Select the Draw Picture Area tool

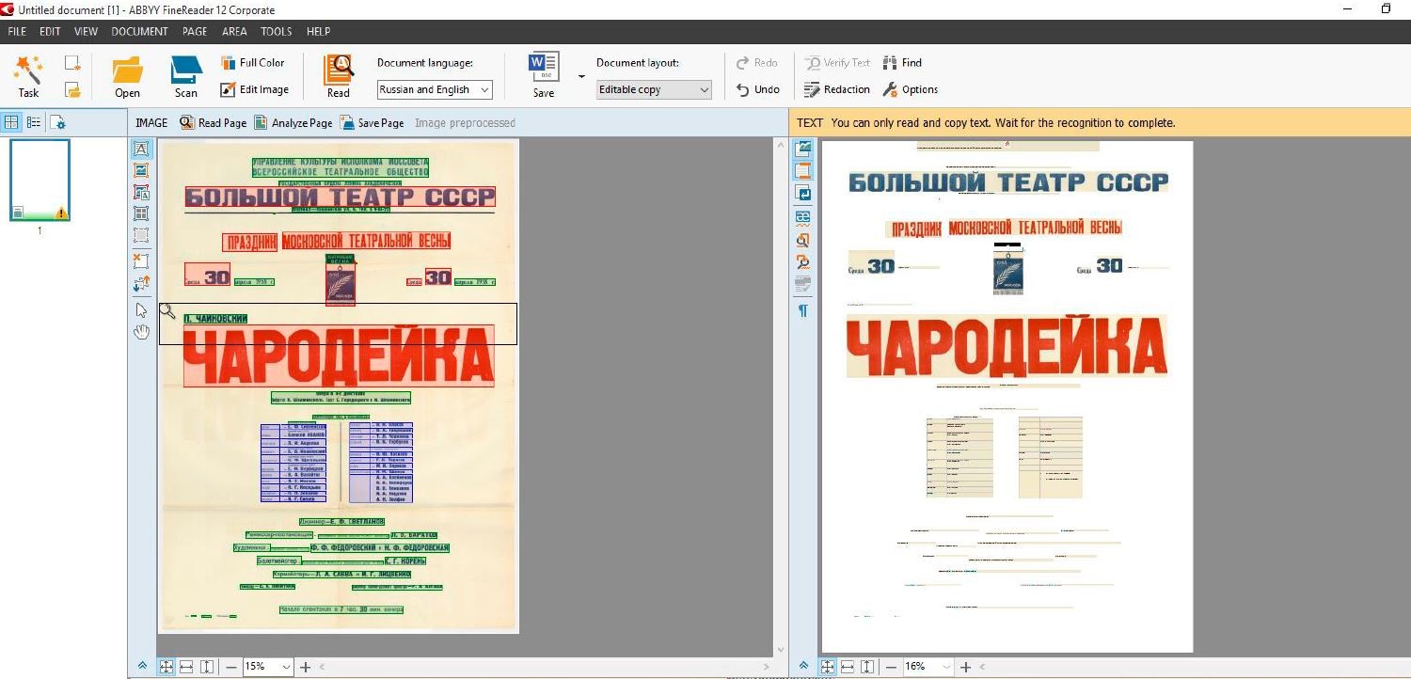click(x=140, y=170)
